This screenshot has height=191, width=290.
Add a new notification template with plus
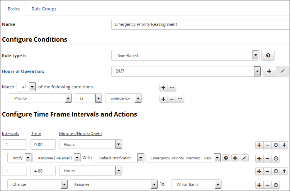click(235, 158)
